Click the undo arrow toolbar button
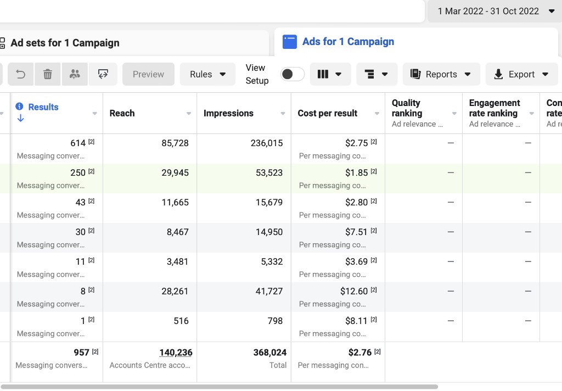This screenshot has width=562, height=391. click(x=21, y=74)
